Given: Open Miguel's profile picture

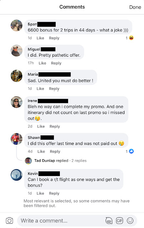Looking at the screenshot, I should click(x=17, y=51).
